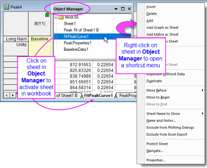Screen dimensions: 207x168
Task: Choose Add Matrix as Sheet
Action: [x=163, y=34]
